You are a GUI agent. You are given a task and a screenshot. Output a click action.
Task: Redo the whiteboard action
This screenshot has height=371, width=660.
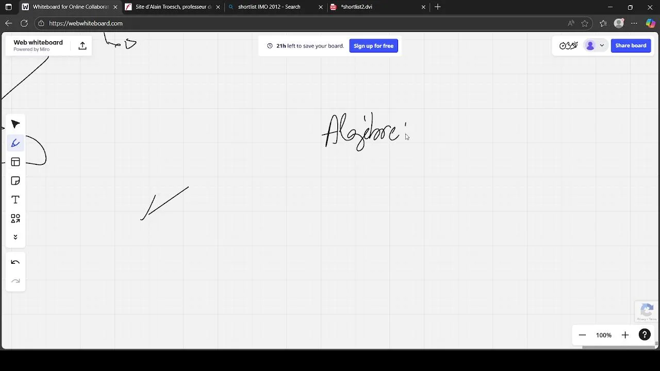15,281
